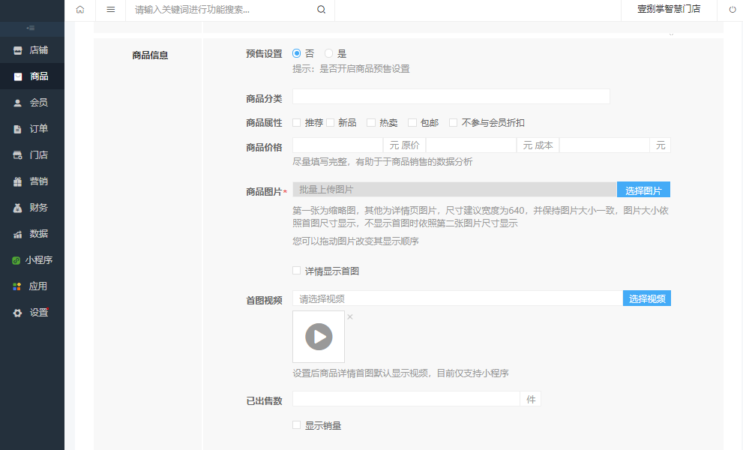Image resolution: width=743 pixels, height=450 pixels.
Task: Open the 商品分类 selection field
Action: pyautogui.click(x=451, y=96)
